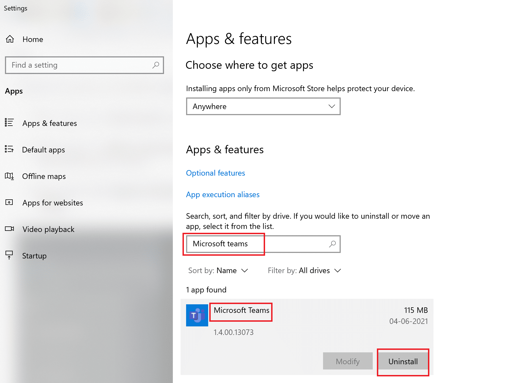Image resolution: width=505 pixels, height=383 pixels.
Task: Click the app list search magnifier icon
Action: click(332, 244)
